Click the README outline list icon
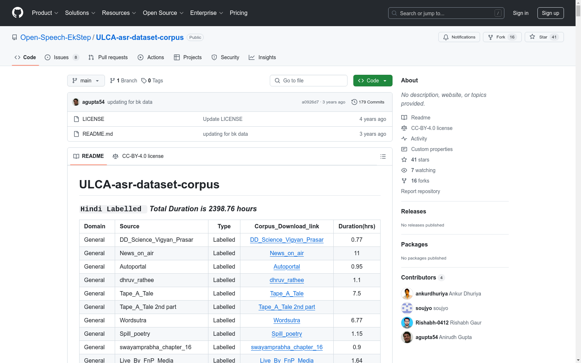Image resolution: width=581 pixels, height=363 pixels. tap(383, 156)
